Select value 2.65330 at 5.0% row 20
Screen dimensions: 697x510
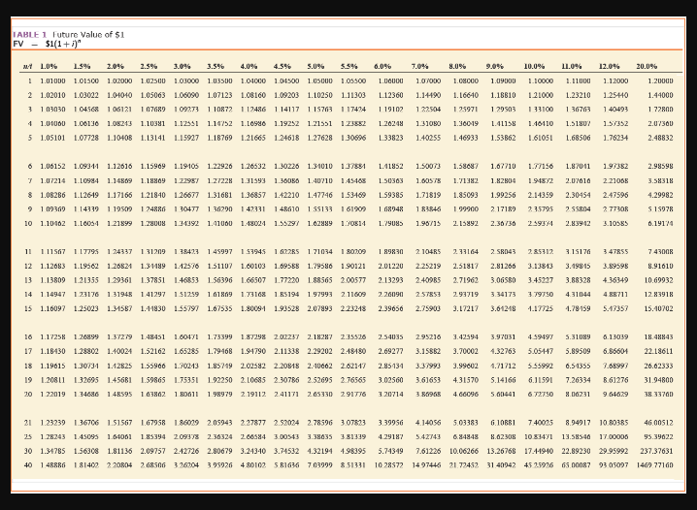pyautogui.click(x=319, y=395)
